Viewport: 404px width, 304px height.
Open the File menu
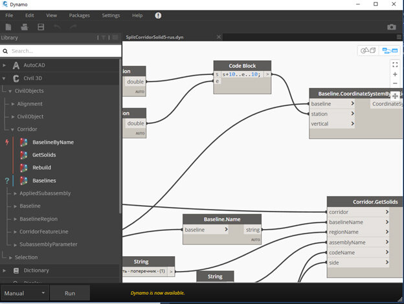(x=9, y=16)
